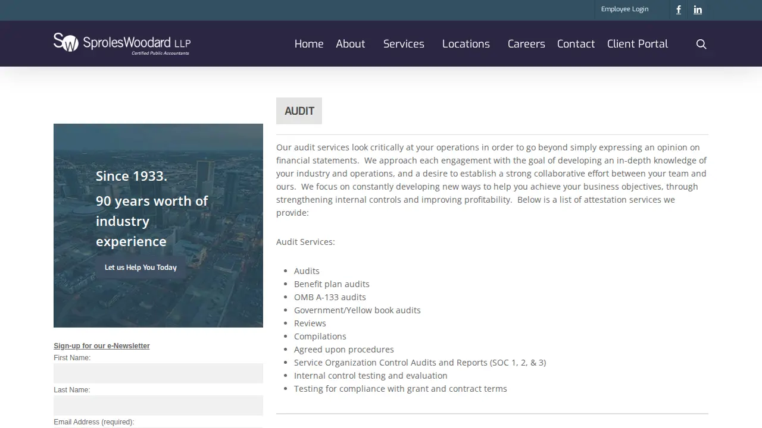Click the Government/Yellow book audits item
Screen dimensions: 762x428
pyautogui.click(x=357, y=310)
